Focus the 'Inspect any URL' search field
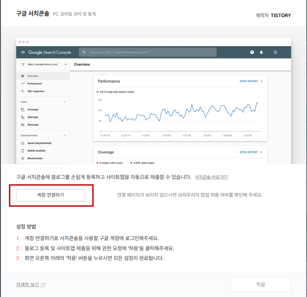Viewport: 307px width, 297px height. [x=148, y=52]
